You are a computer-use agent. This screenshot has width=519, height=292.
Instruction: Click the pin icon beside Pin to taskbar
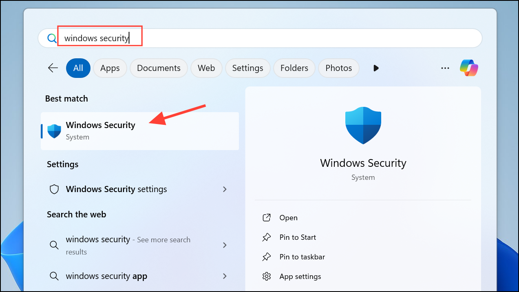pyautogui.click(x=267, y=257)
